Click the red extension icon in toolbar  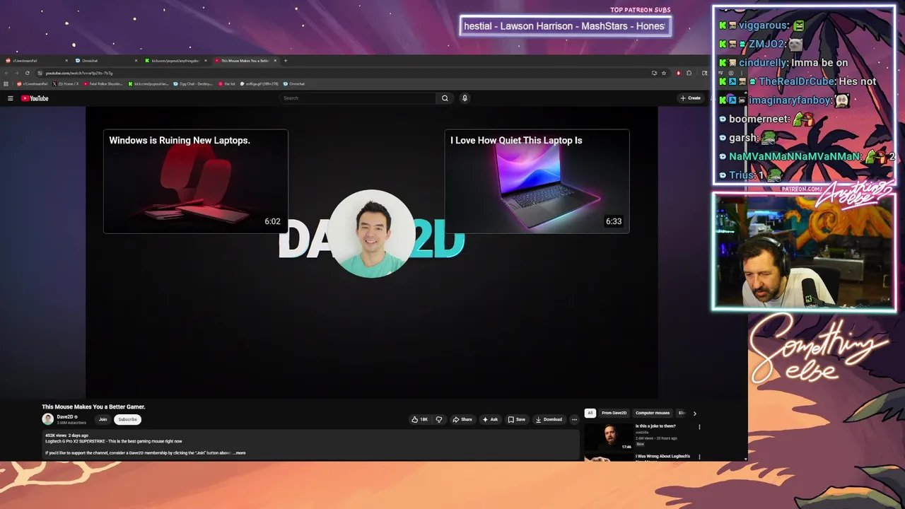pyautogui.click(x=678, y=73)
